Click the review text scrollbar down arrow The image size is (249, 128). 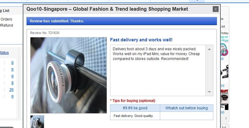click(209, 92)
